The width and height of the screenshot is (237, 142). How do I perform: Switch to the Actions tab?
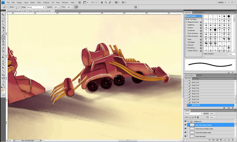(196, 79)
